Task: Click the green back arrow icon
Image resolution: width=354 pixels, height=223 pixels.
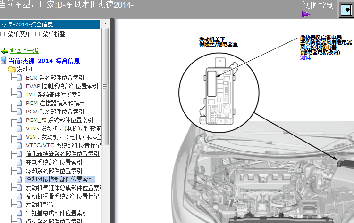Action: [5, 51]
